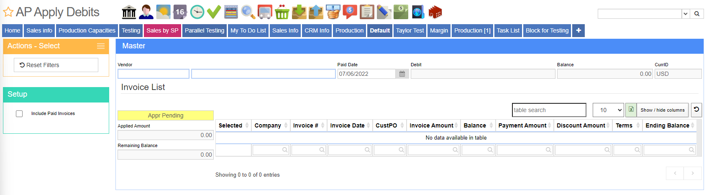
Task: Sort by the Balance column header
Action: click(478, 125)
